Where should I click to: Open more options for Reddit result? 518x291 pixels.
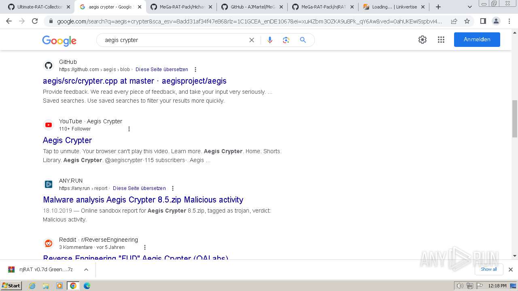(x=145, y=247)
